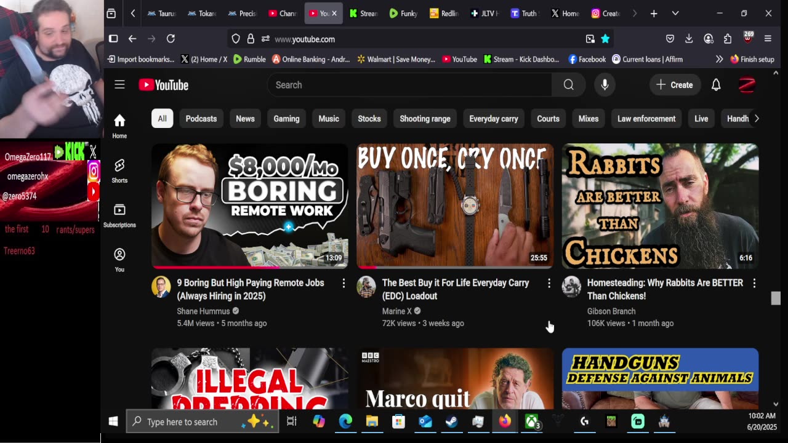Click the YouTube search magnifier button
This screenshot has height=443, width=788.
tap(568, 85)
